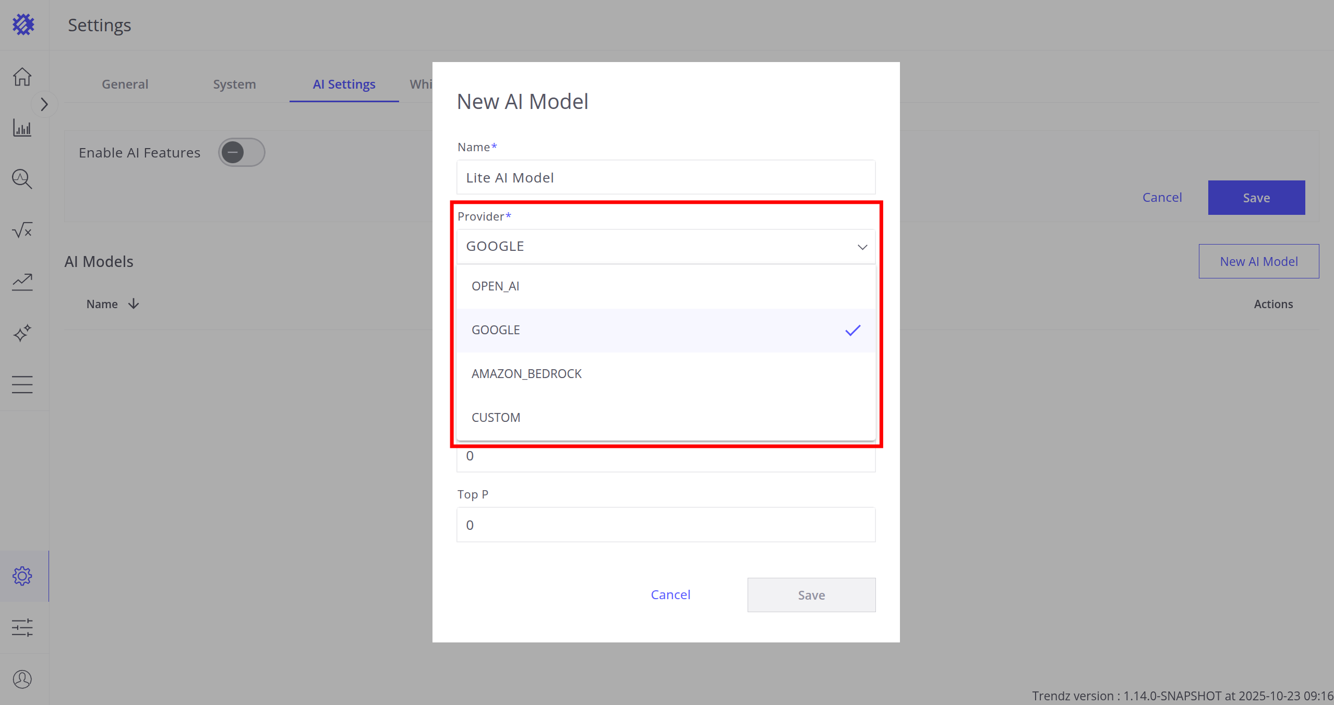Open the anomaly search magnifier icon

pyautogui.click(x=22, y=179)
